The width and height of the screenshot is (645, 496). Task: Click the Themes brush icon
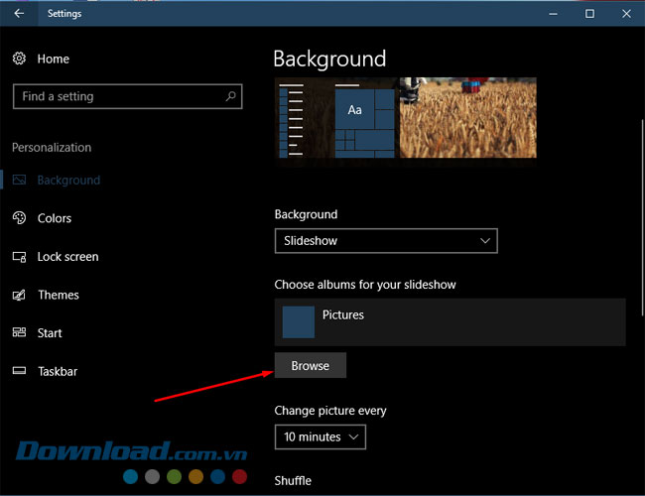(x=19, y=296)
